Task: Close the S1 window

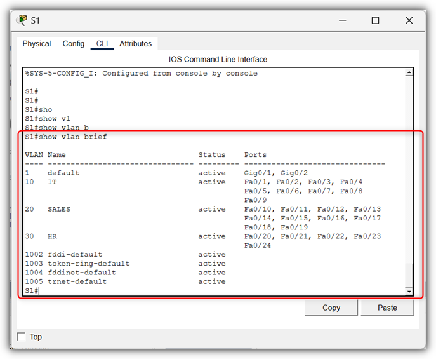Action: (x=409, y=20)
